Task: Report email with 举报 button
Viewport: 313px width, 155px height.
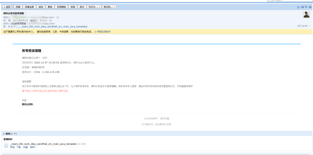Action: click(x=73, y=7)
